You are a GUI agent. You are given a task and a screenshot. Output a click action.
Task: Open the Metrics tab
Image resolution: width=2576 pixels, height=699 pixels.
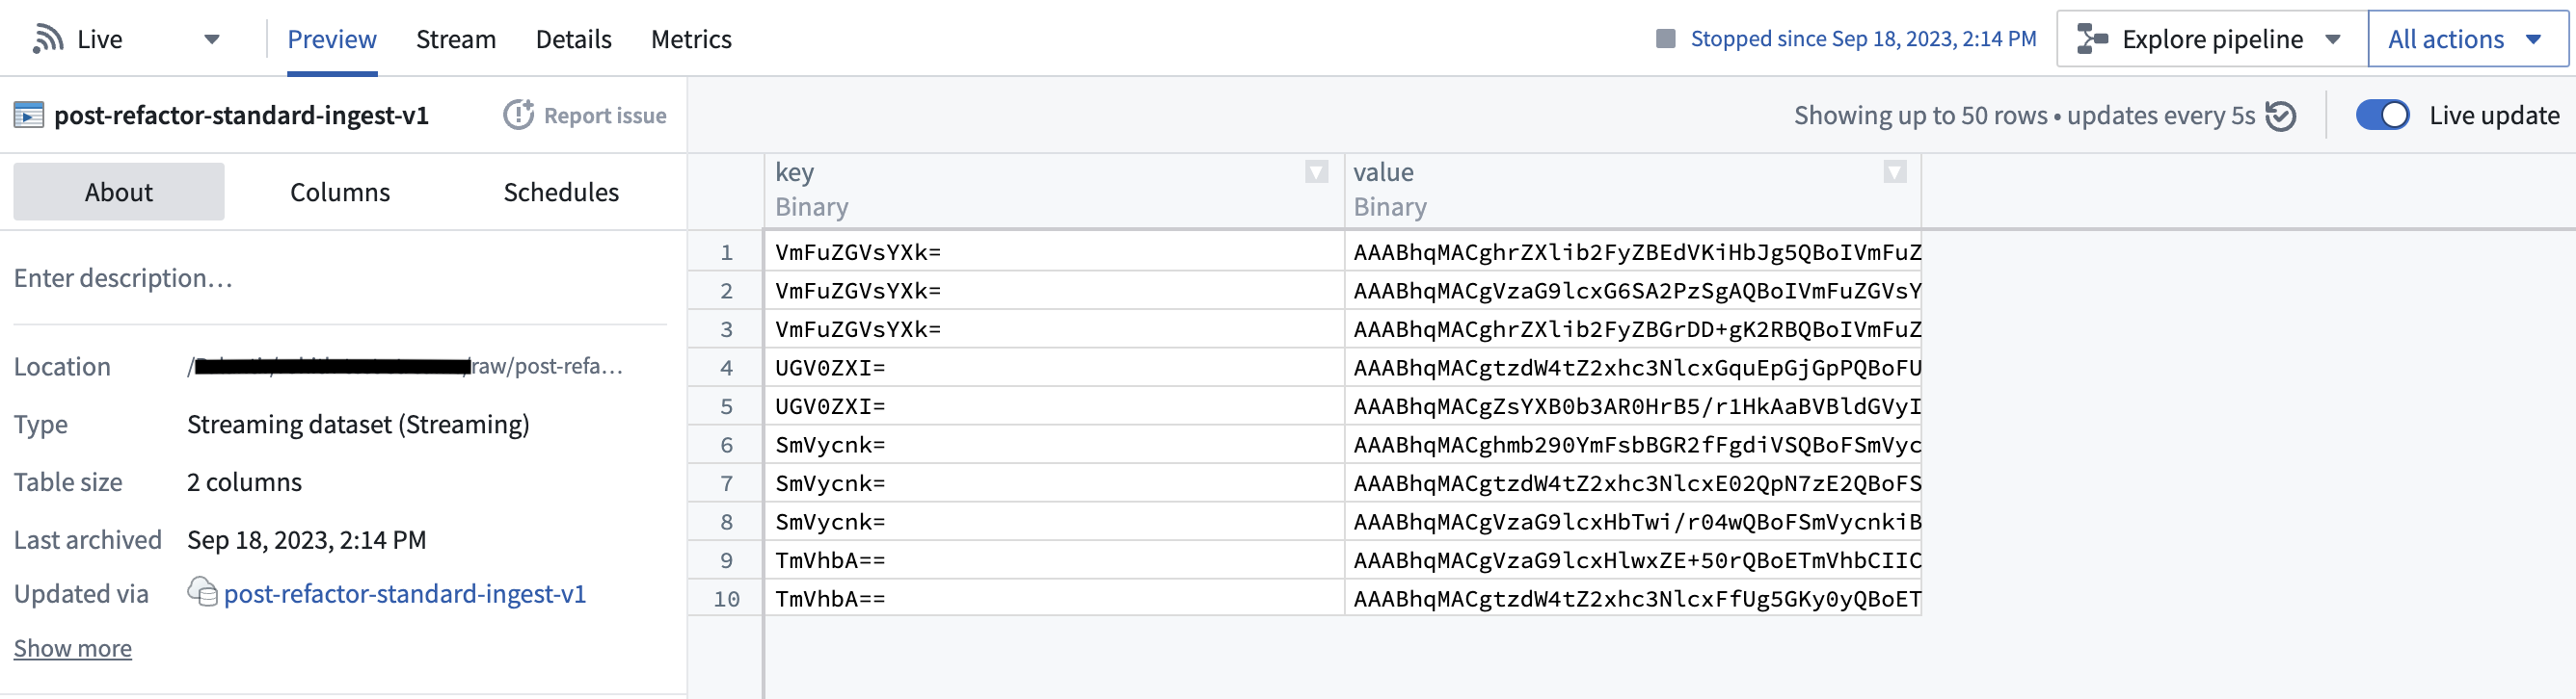pos(691,39)
